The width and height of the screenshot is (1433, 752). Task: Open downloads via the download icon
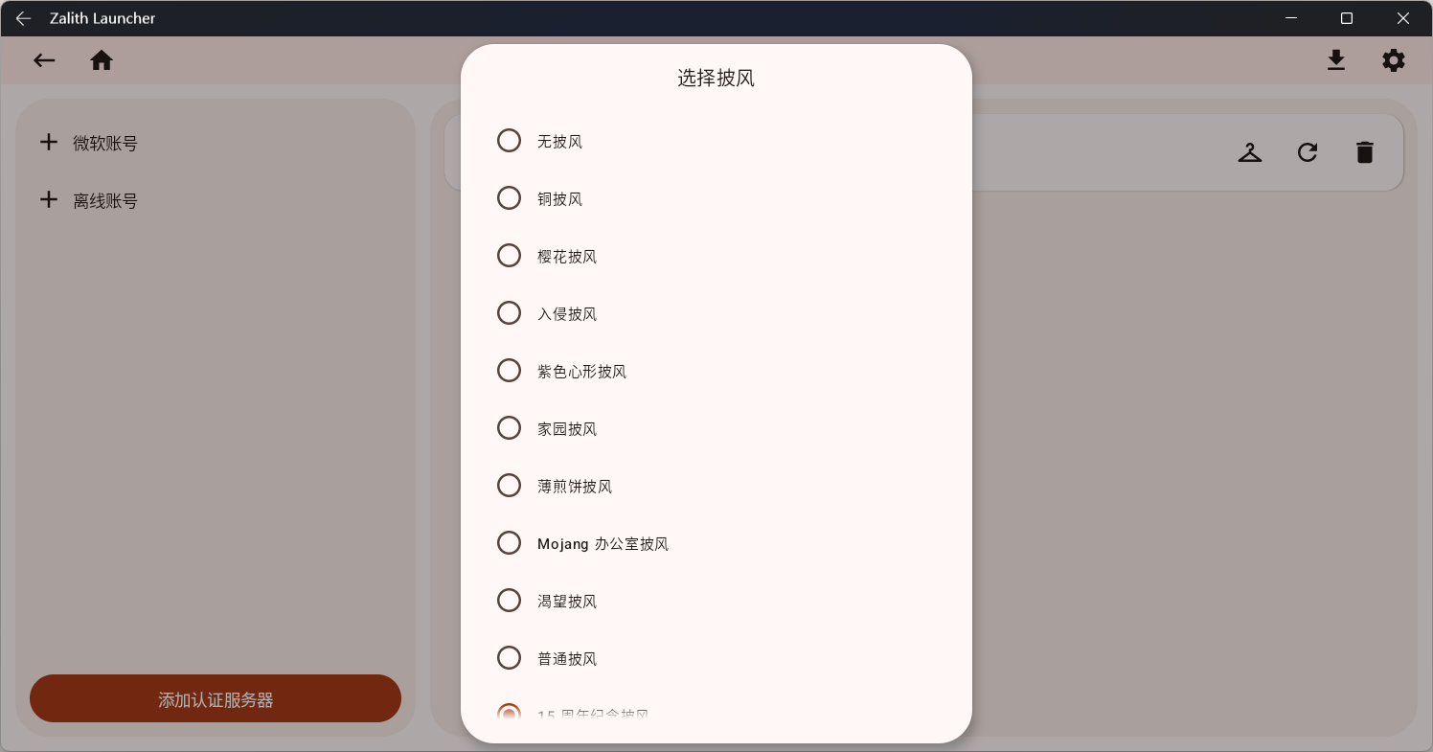1336,59
